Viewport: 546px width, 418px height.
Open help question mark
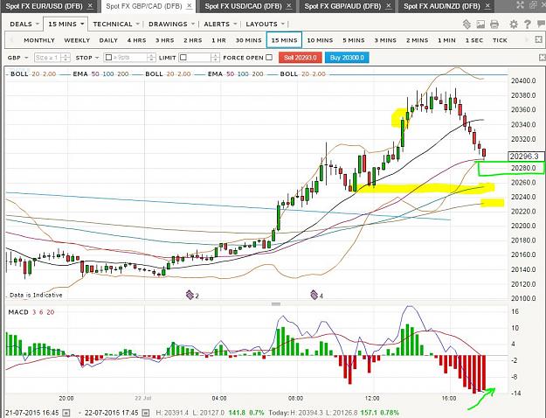pos(528,24)
